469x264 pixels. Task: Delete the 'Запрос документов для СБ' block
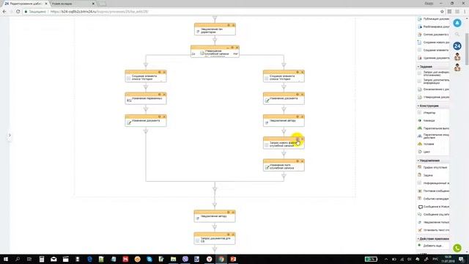click(233, 235)
